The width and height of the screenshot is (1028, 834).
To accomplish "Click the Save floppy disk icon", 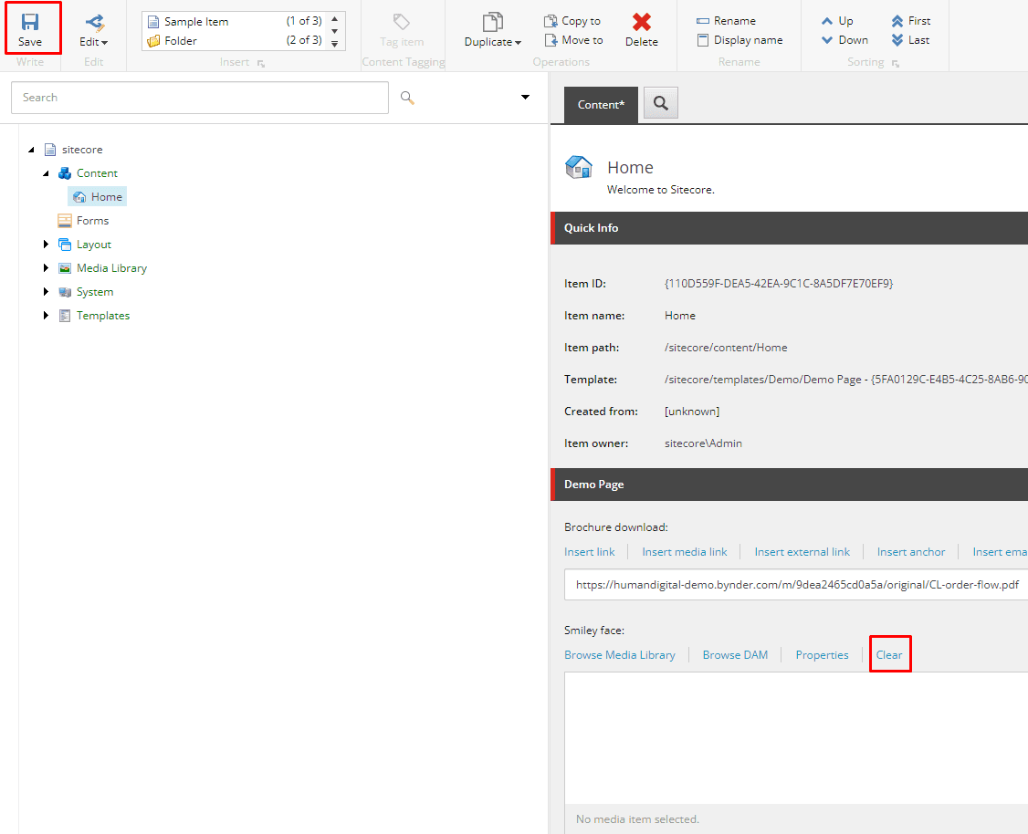I will tap(30, 22).
